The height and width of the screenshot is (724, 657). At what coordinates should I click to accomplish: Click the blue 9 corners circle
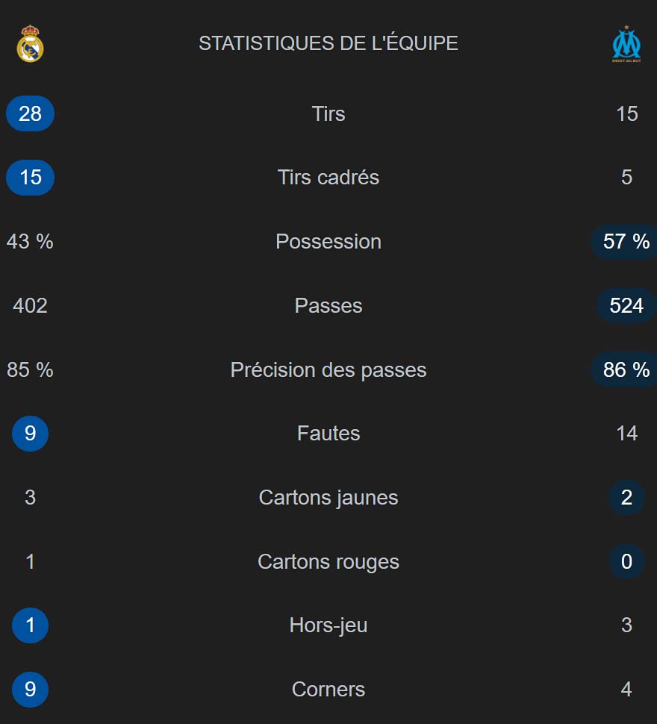point(30,690)
